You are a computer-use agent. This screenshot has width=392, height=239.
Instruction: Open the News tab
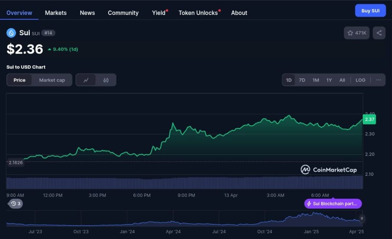pyautogui.click(x=87, y=13)
